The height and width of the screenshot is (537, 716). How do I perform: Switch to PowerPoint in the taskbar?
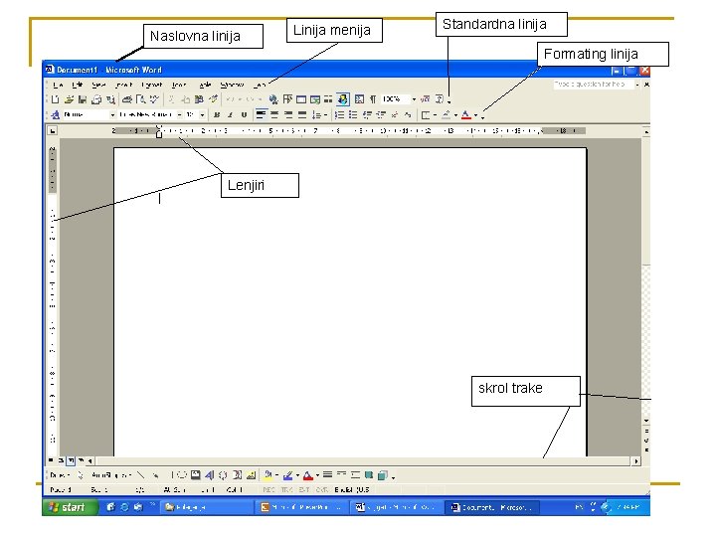click(x=301, y=507)
